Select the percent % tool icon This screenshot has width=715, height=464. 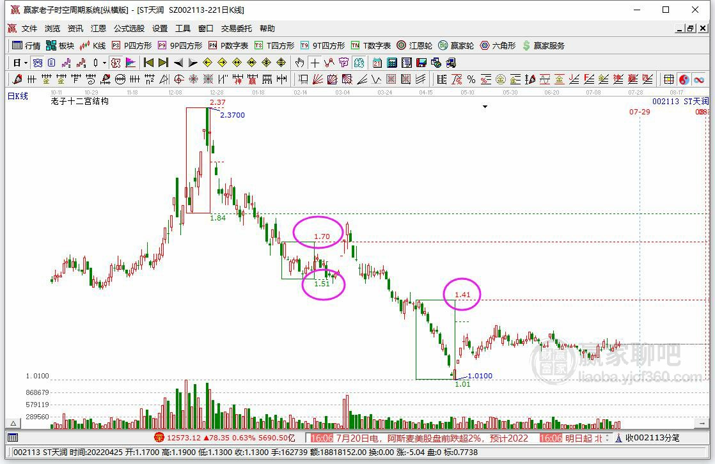coord(471,79)
